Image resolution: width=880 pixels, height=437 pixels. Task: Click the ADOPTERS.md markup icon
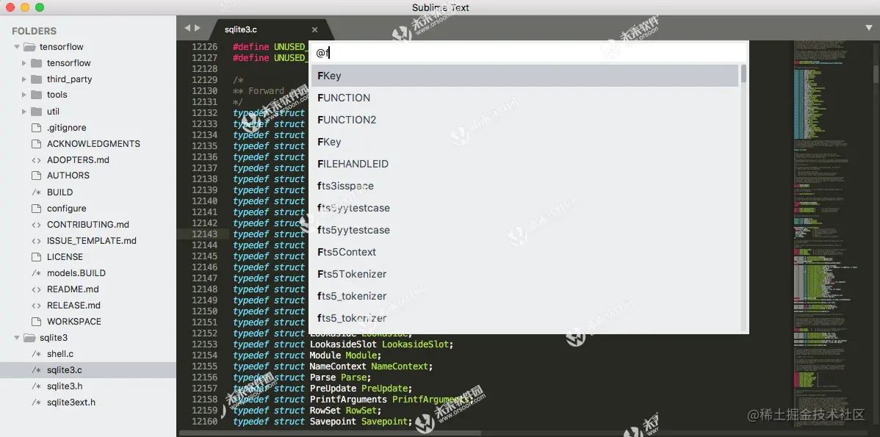point(37,160)
